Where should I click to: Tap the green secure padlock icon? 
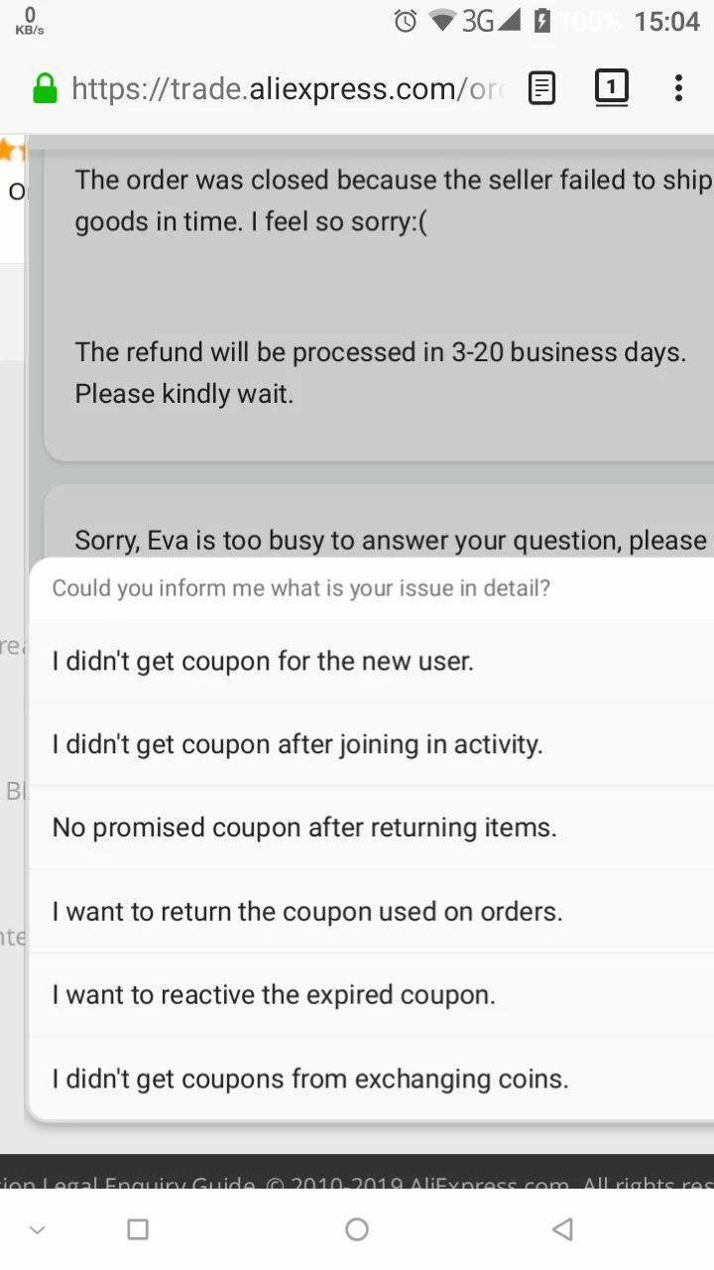[45, 89]
